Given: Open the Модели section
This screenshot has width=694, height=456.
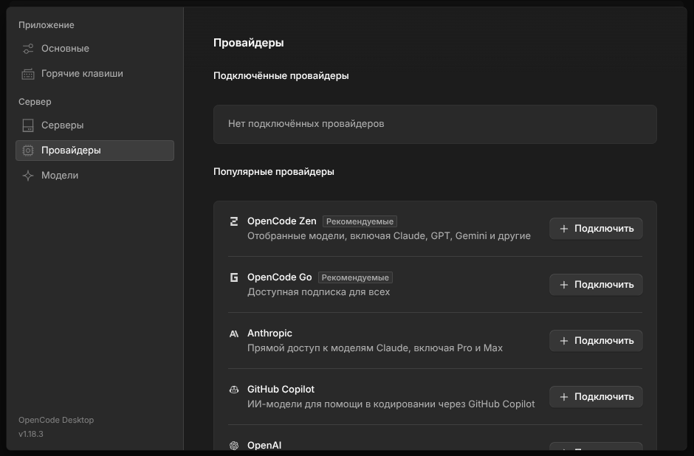Looking at the screenshot, I should coord(95,176).
